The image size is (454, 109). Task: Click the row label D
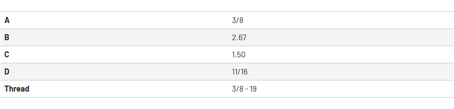[x=7, y=72]
